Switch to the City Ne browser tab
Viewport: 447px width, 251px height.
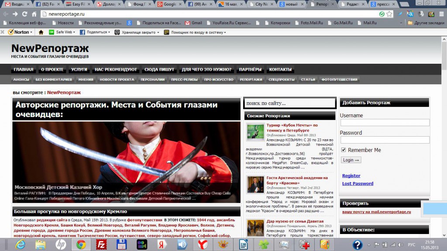[261, 4]
